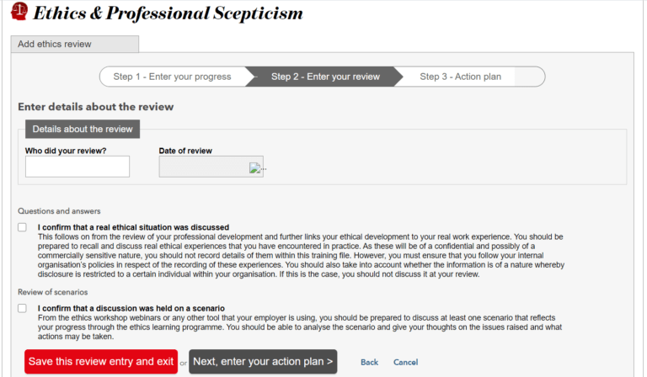The width and height of the screenshot is (647, 377).
Task: Select Step 2 - Enter your review
Action: pyautogui.click(x=325, y=77)
